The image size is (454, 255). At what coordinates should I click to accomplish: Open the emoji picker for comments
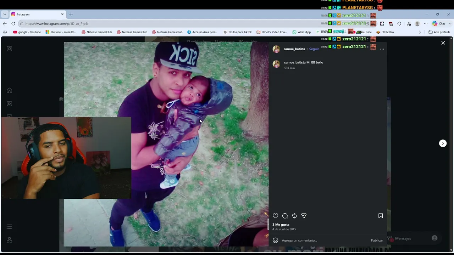275,240
